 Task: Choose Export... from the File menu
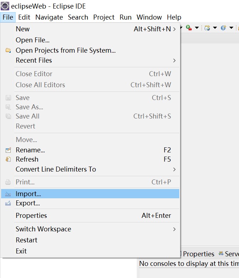90,203
